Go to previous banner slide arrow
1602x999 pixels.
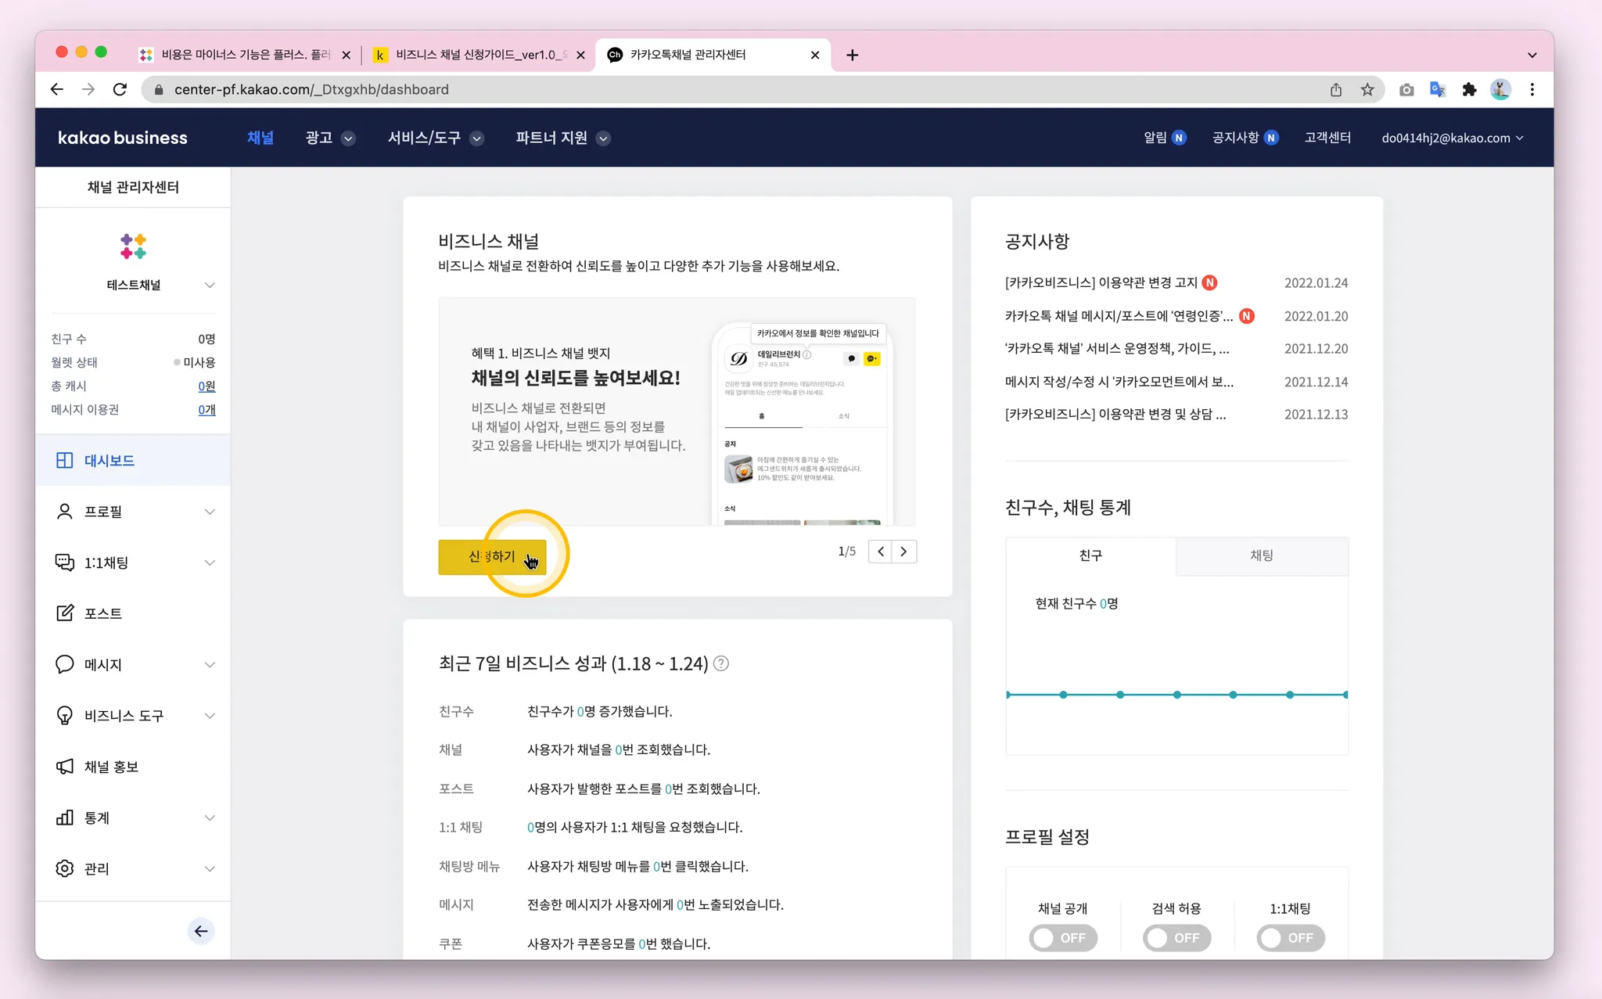[881, 552]
